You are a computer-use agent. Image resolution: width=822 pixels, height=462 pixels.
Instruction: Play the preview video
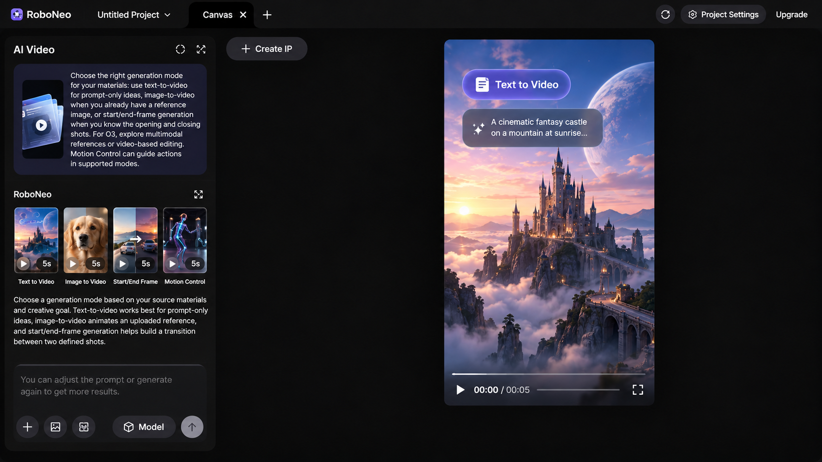460,390
